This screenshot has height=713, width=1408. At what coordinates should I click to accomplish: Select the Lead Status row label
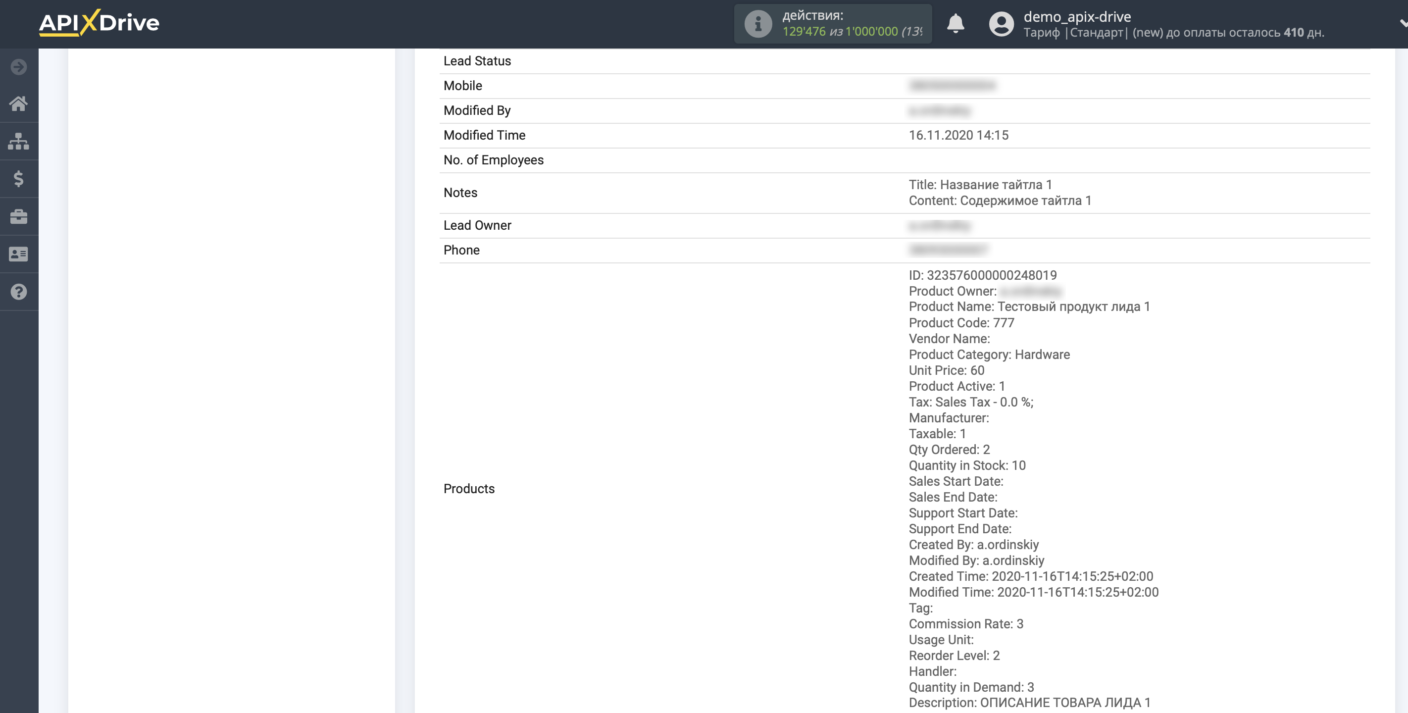pyautogui.click(x=477, y=61)
